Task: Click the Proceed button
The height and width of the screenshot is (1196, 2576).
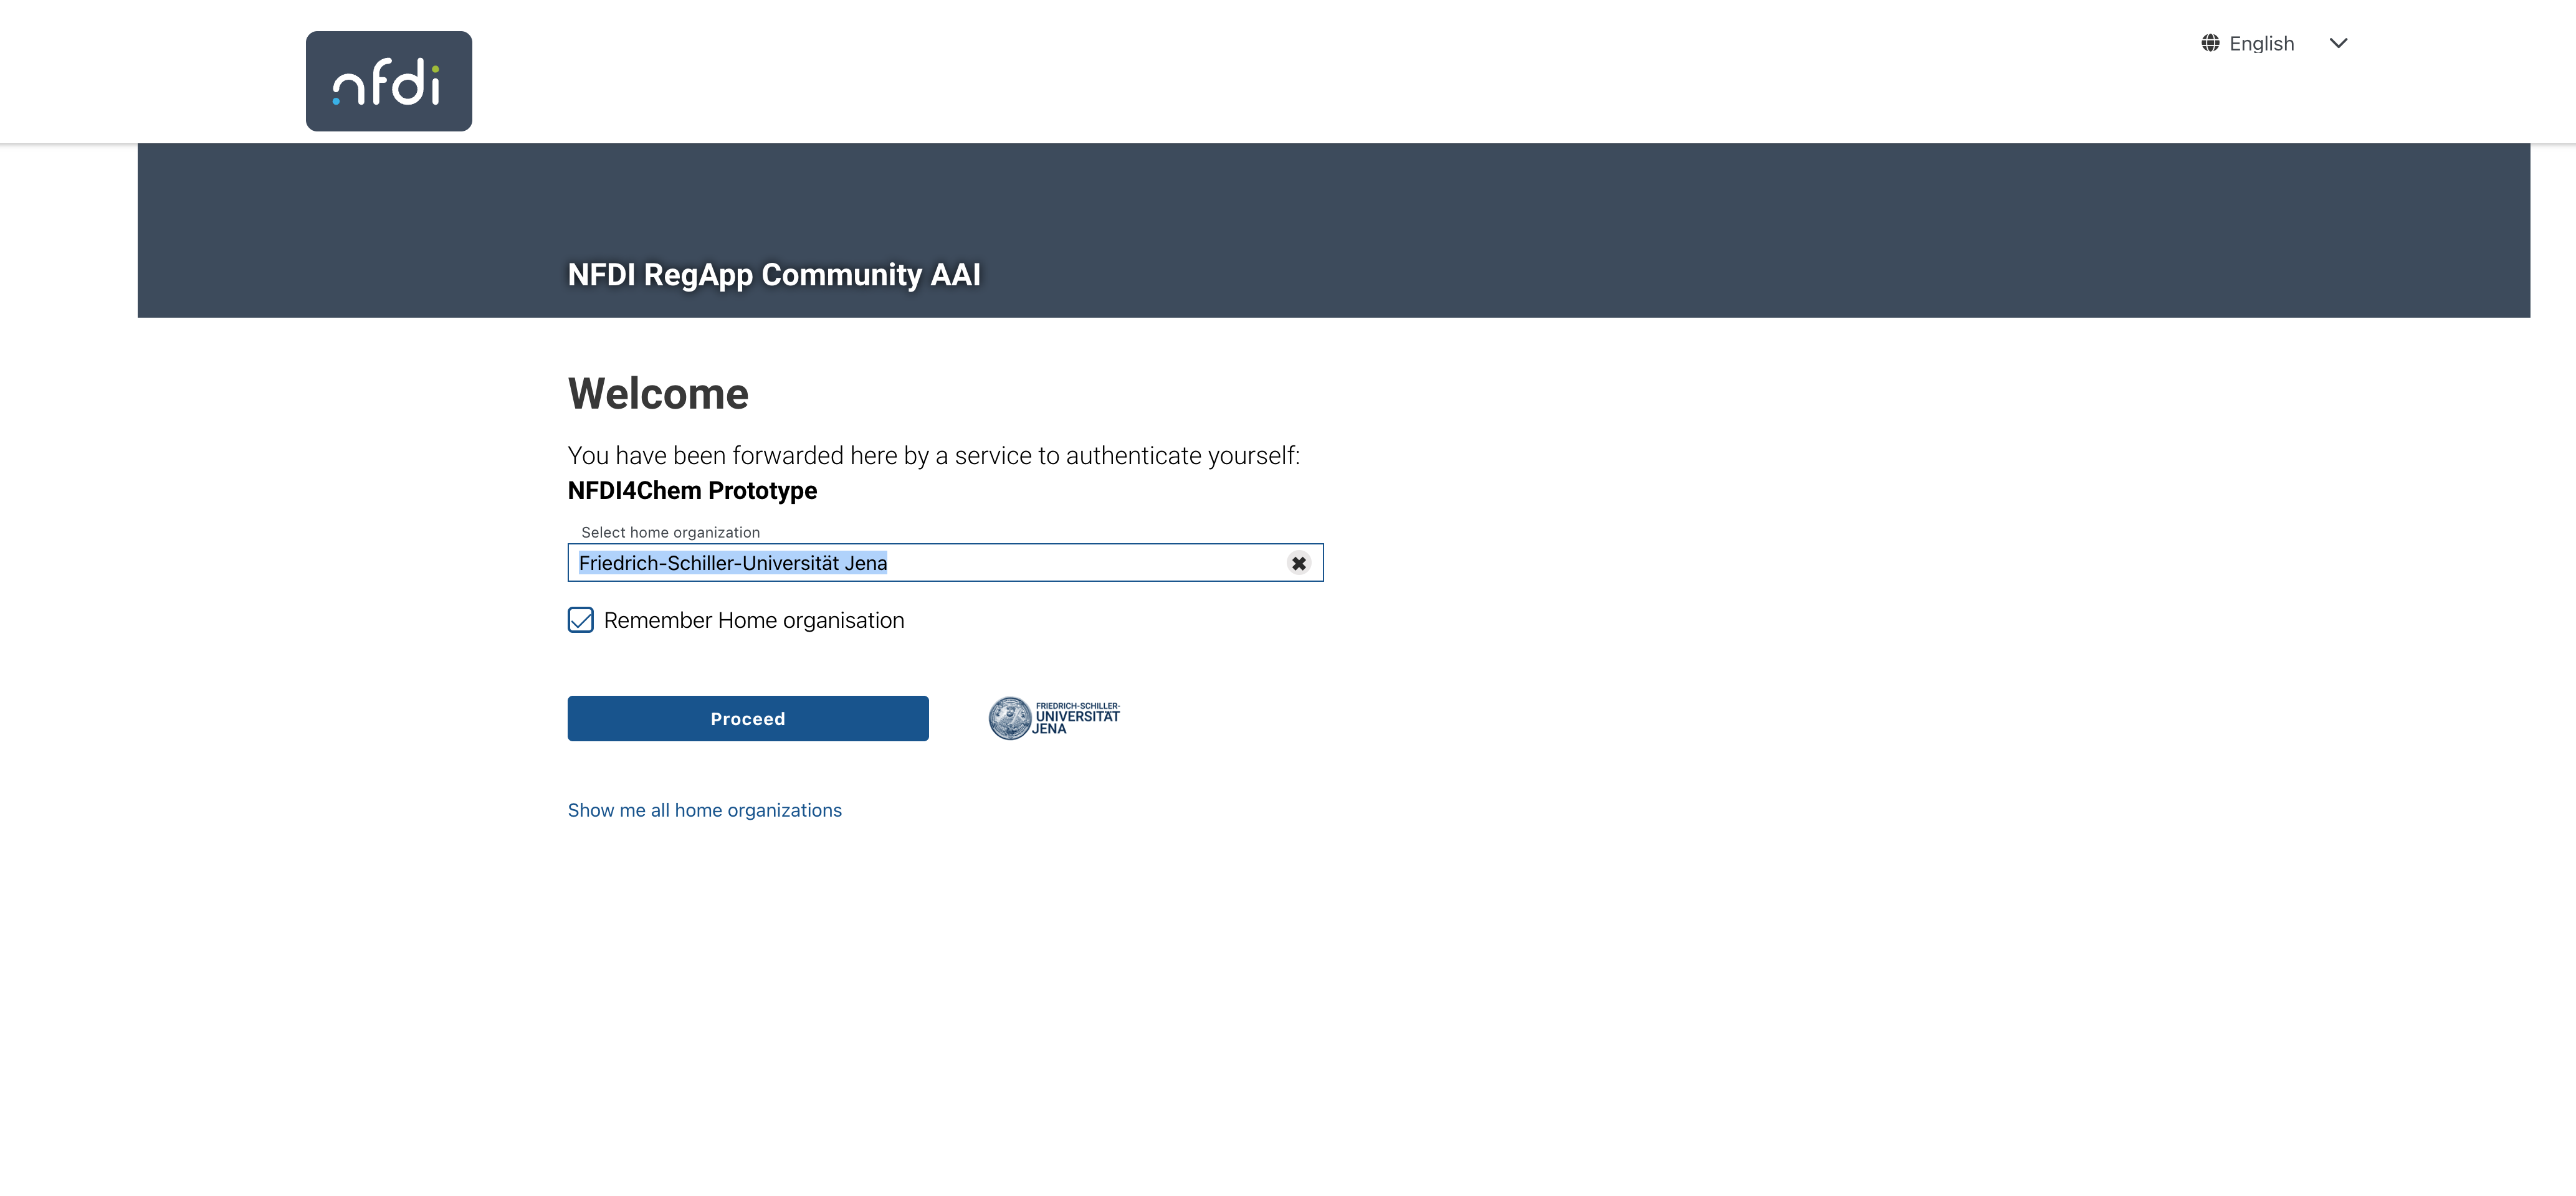Action: tap(748, 719)
